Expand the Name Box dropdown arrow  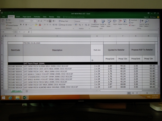(x=12, y=32)
